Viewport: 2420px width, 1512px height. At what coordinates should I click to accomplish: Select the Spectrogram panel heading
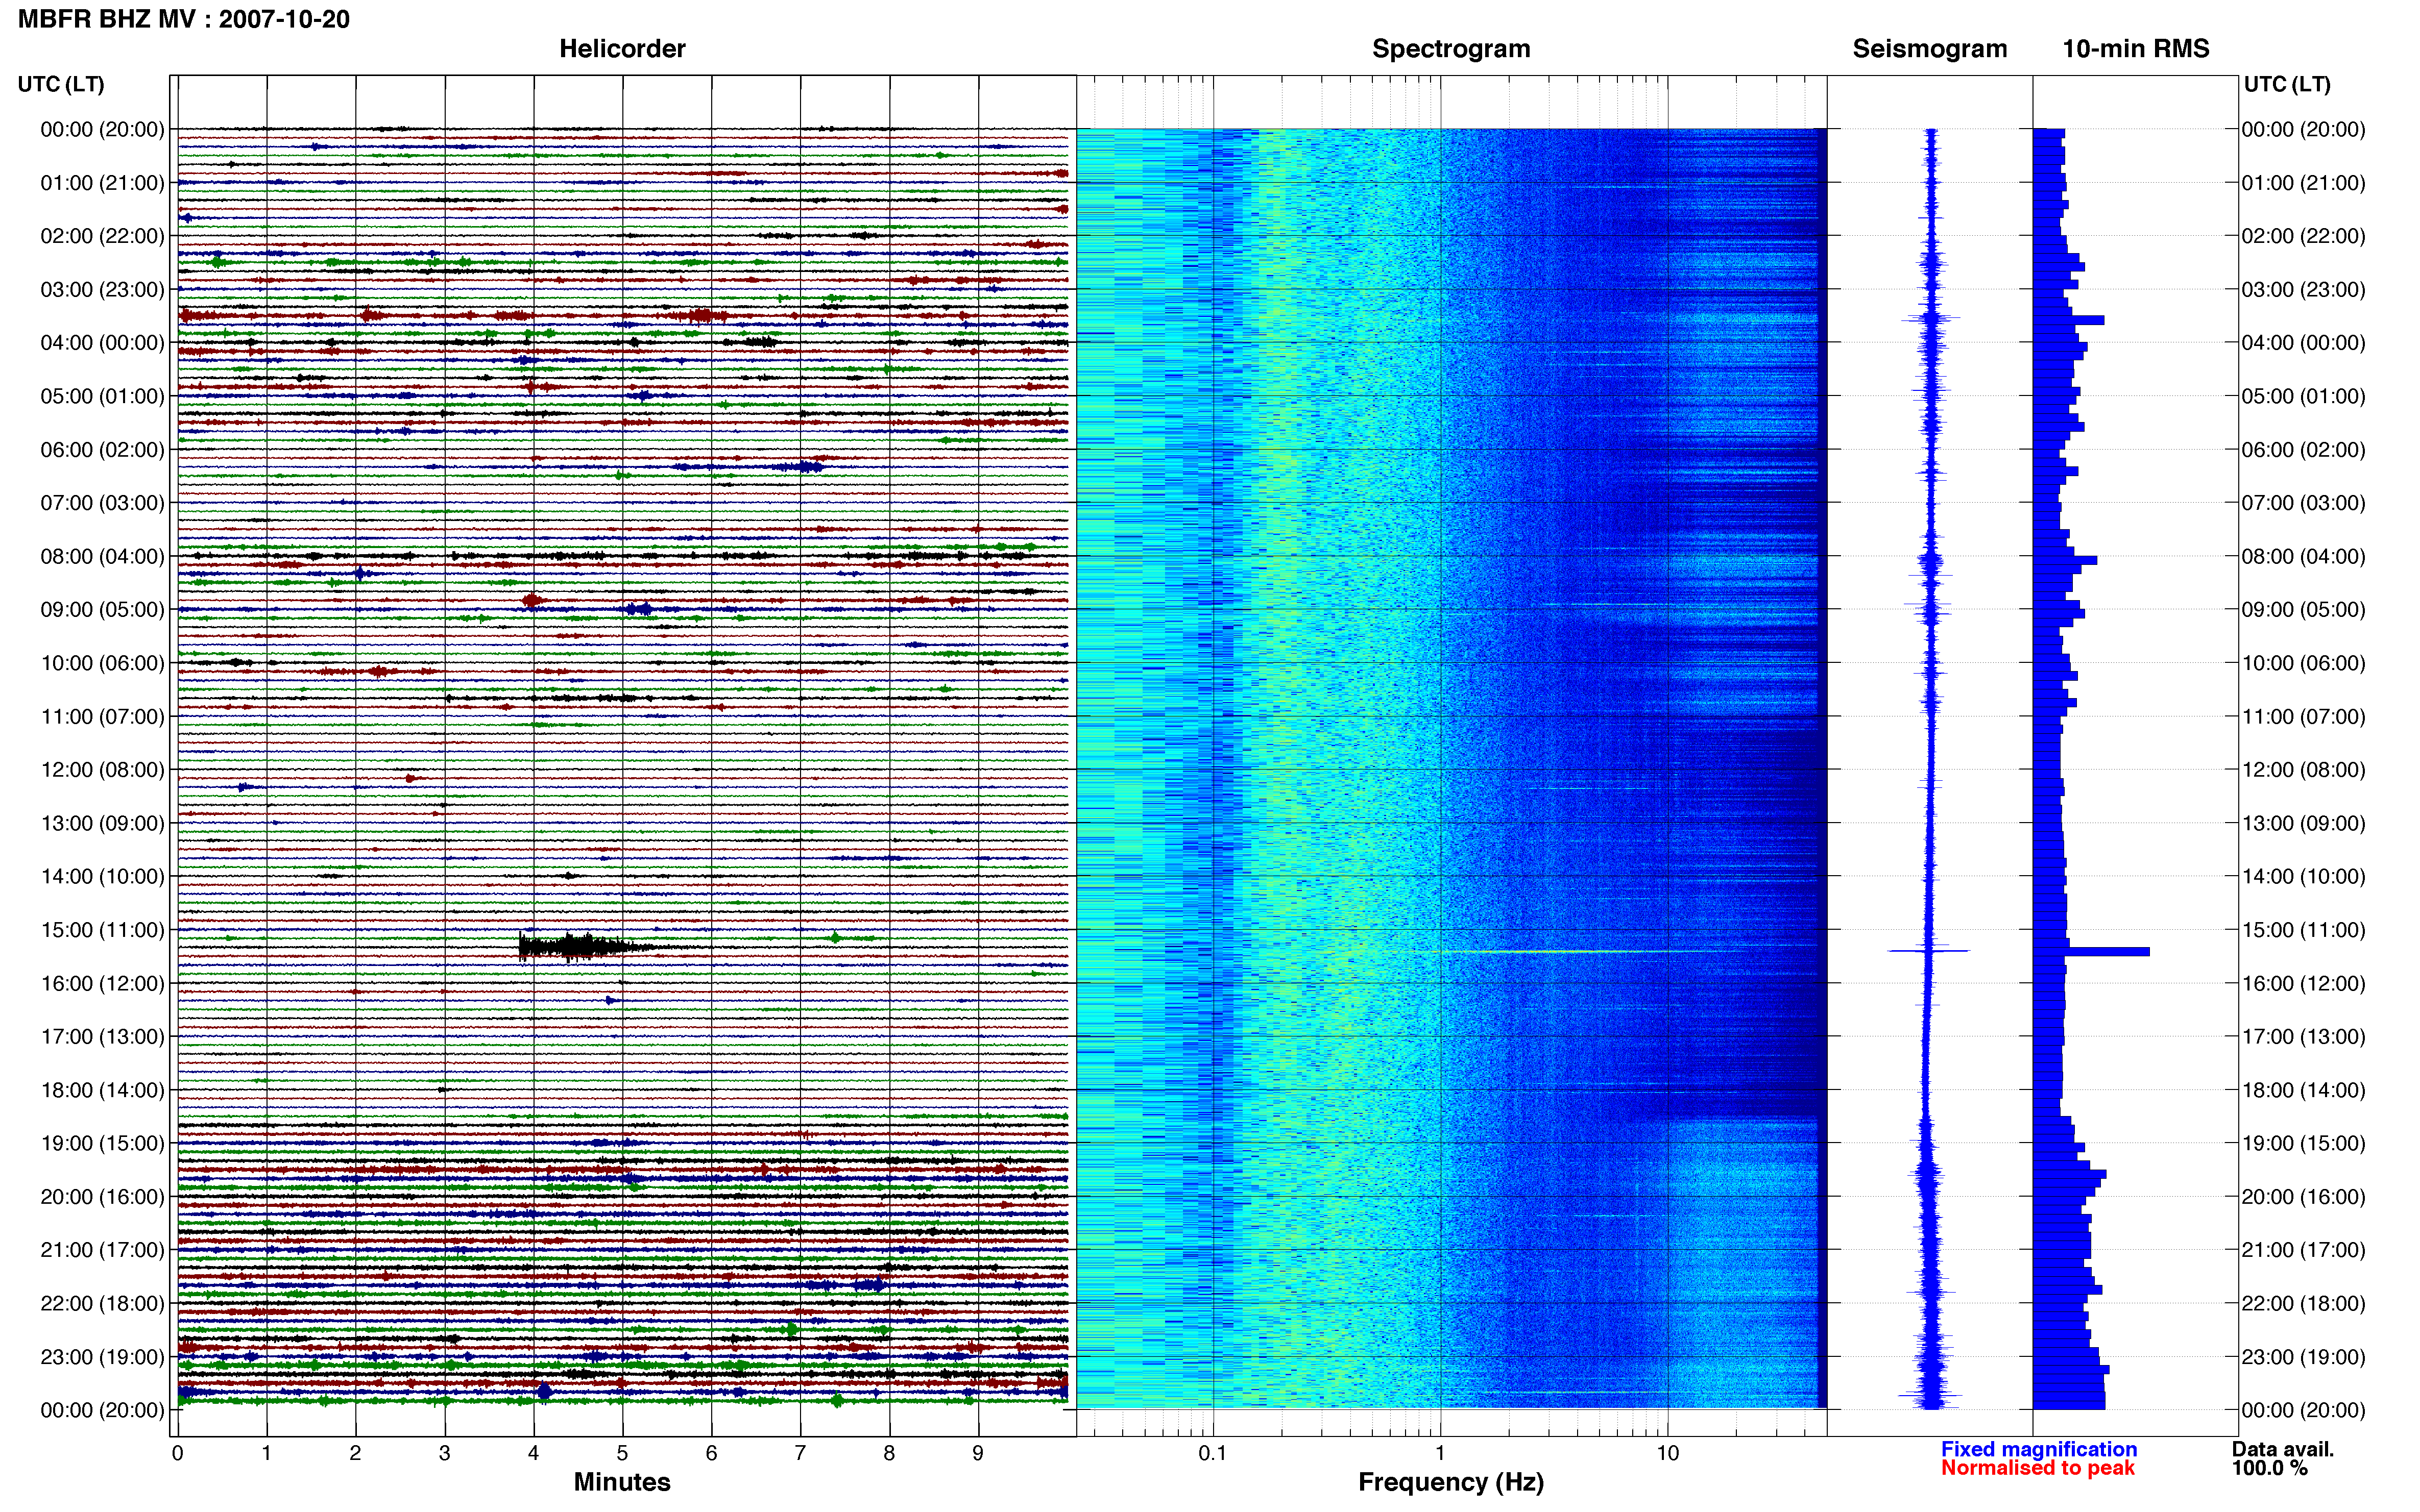[1450, 49]
